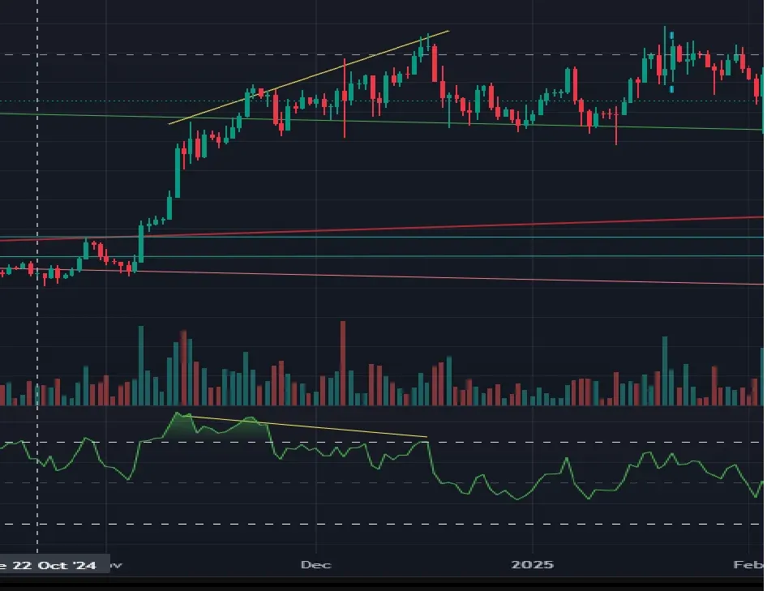Click the tallest red volume bar in December
This screenshot has width=767, height=591.
pos(343,363)
